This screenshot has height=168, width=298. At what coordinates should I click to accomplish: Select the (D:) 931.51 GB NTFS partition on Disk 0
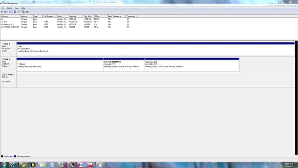click(156, 49)
